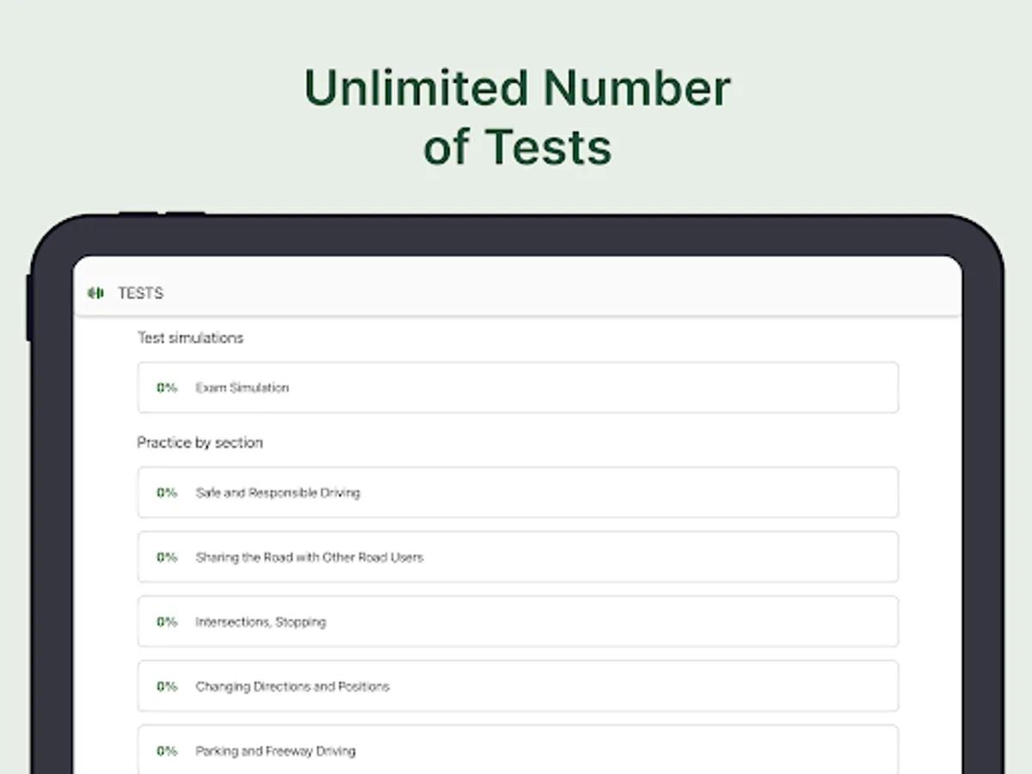Open Sharing the Road with Other Road Users
Viewport: 1032px width, 774px height.
coord(518,557)
